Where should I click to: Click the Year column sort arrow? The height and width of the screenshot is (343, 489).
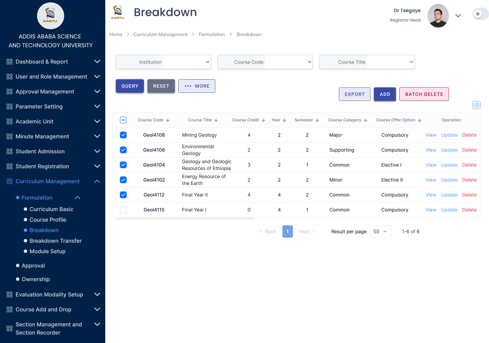pyautogui.click(x=285, y=120)
